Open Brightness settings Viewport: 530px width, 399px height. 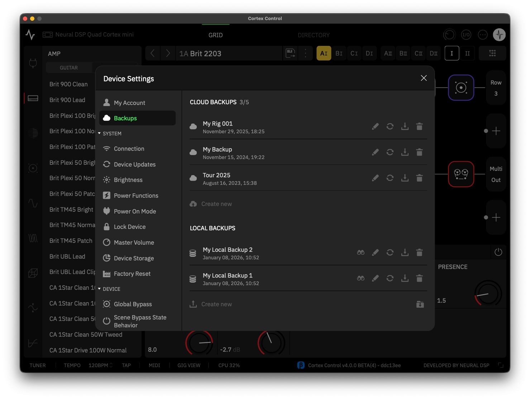point(137,180)
